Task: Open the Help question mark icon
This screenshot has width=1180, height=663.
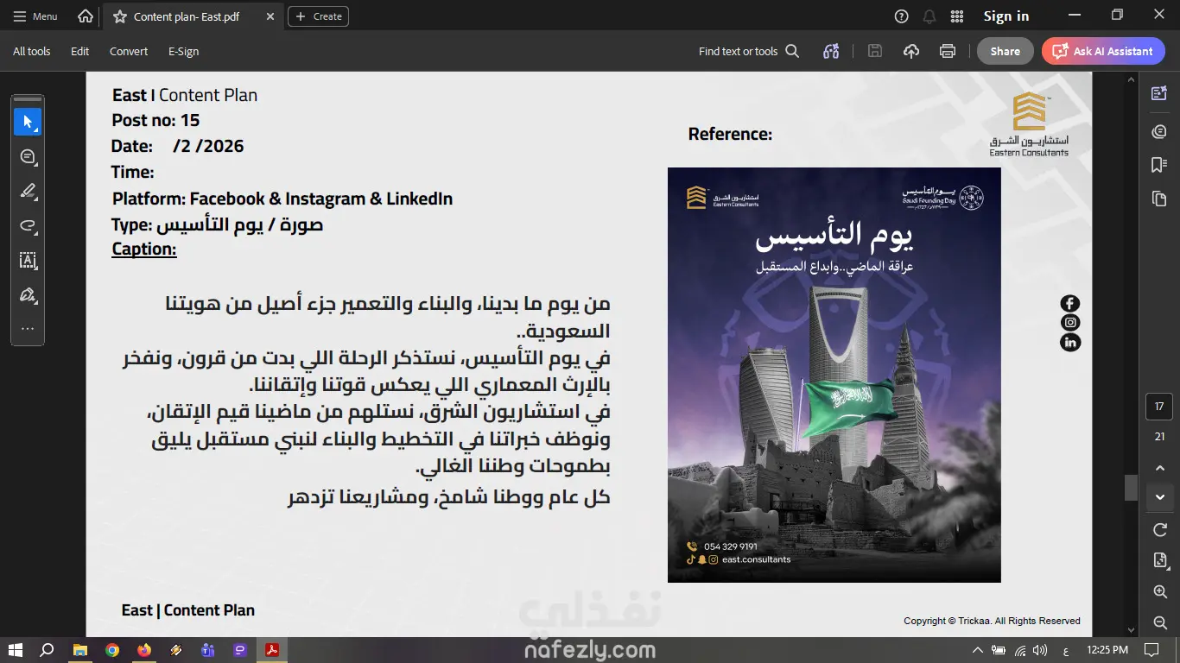Action: click(902, 16)
